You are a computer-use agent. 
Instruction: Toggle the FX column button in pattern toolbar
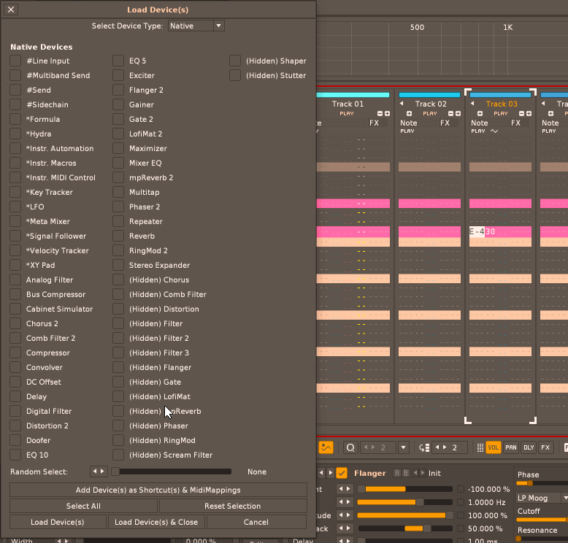coord(545,447)
